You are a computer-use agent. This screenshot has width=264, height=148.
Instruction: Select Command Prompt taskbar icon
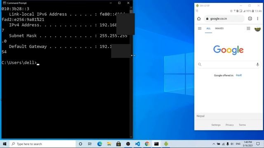(x=156, y=144)
